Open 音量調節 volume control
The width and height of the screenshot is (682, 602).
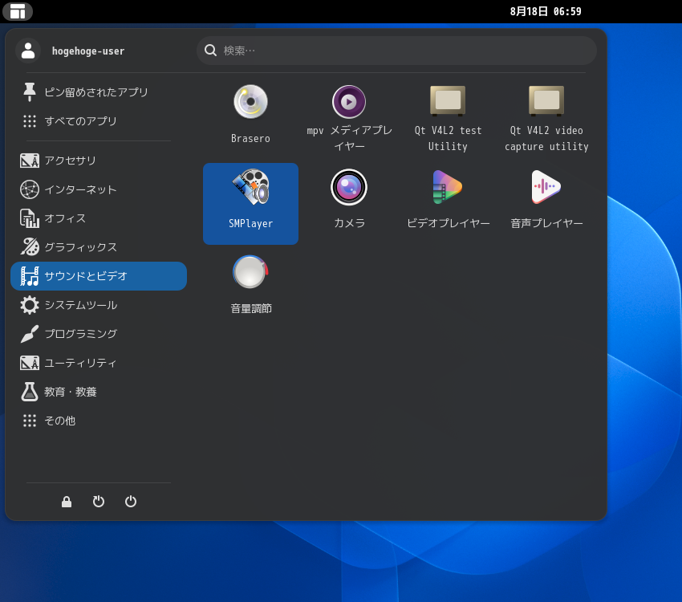coord(250,289)
